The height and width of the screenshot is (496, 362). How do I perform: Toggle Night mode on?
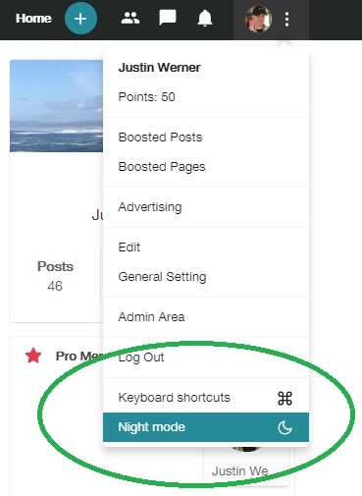coord(206,427)
